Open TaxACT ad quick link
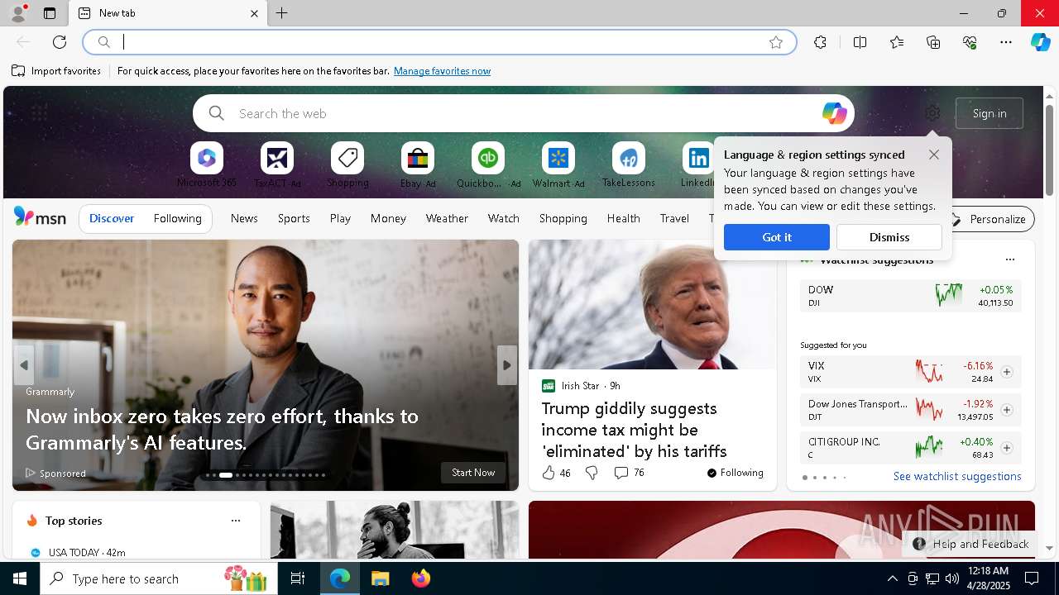The image size is (1059, 595). [x=277, y=165]
